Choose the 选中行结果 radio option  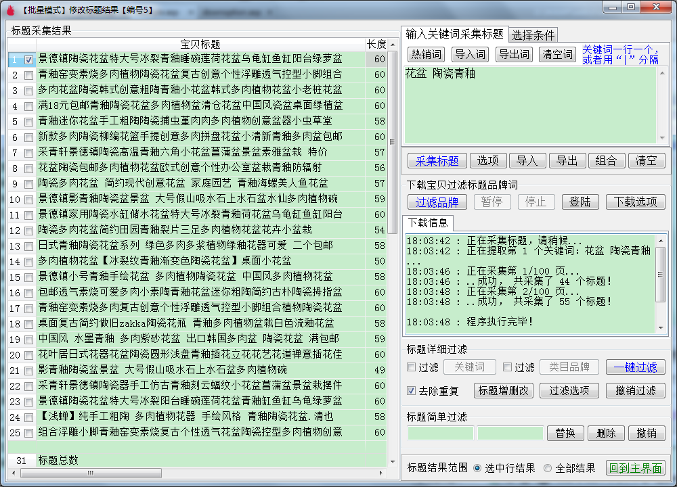477,468
